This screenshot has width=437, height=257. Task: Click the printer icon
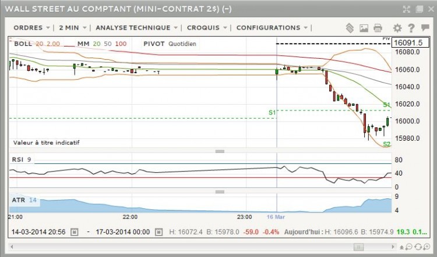click(x=378, y=28)
